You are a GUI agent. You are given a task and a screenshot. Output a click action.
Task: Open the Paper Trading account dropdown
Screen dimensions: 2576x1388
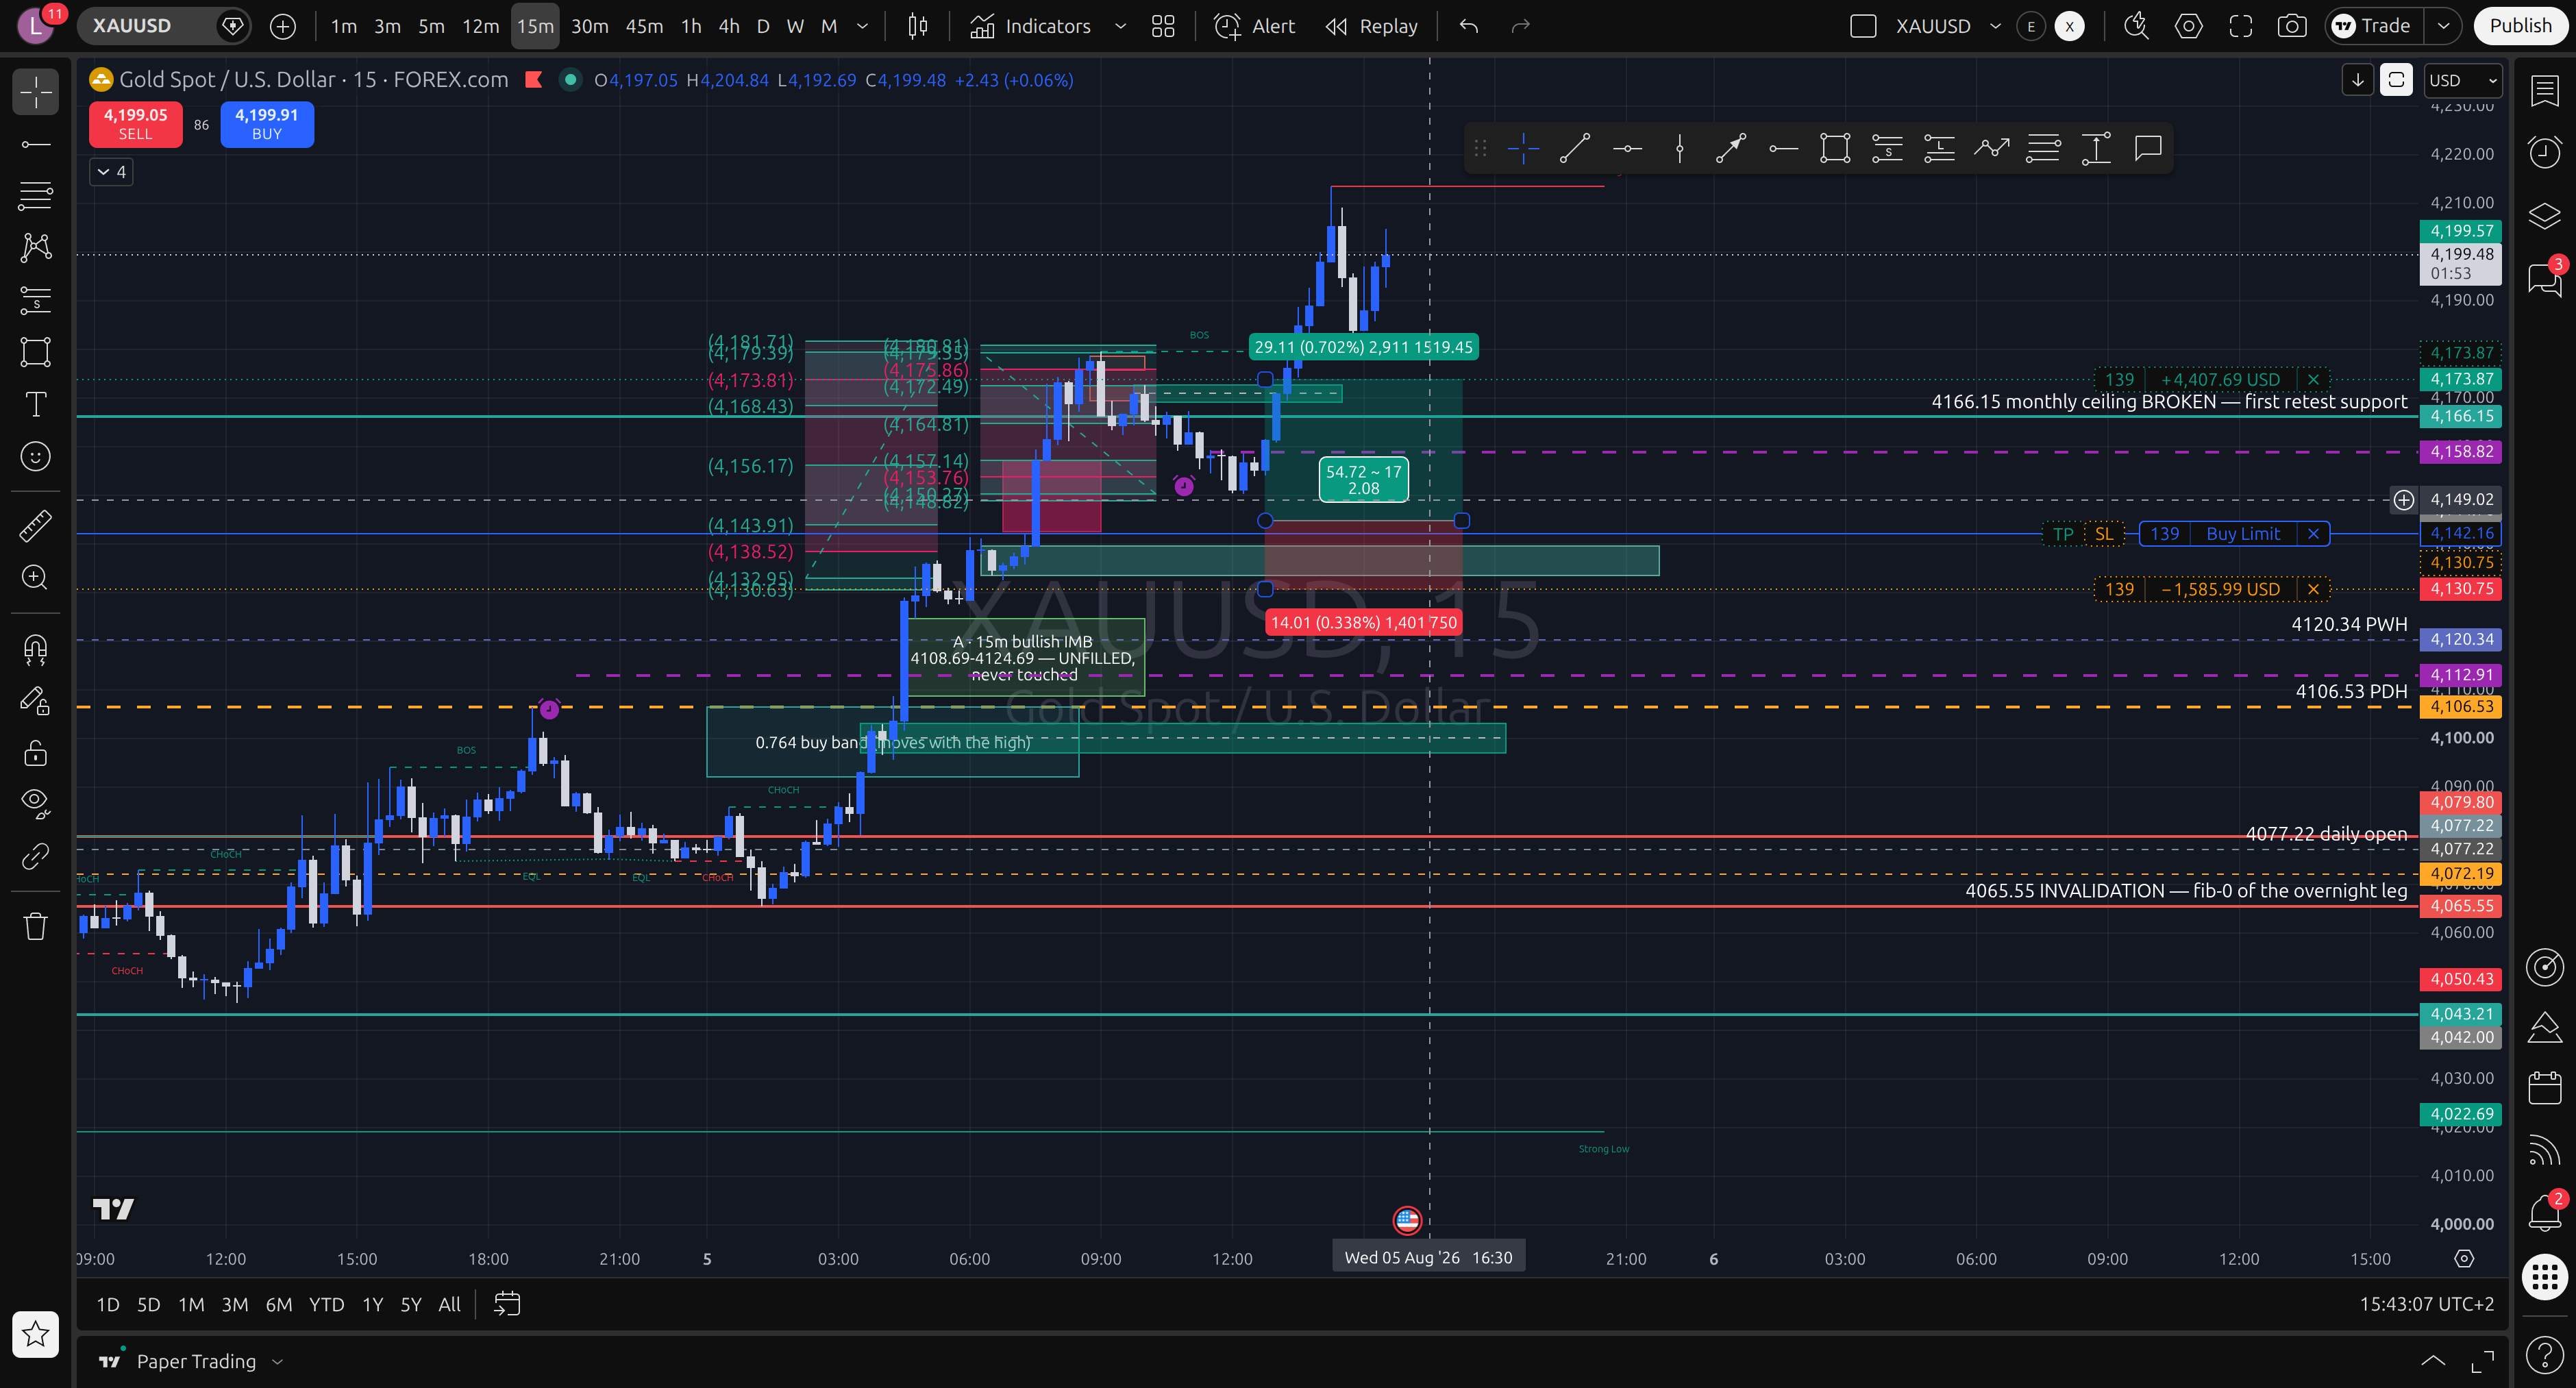[193, 1361]
